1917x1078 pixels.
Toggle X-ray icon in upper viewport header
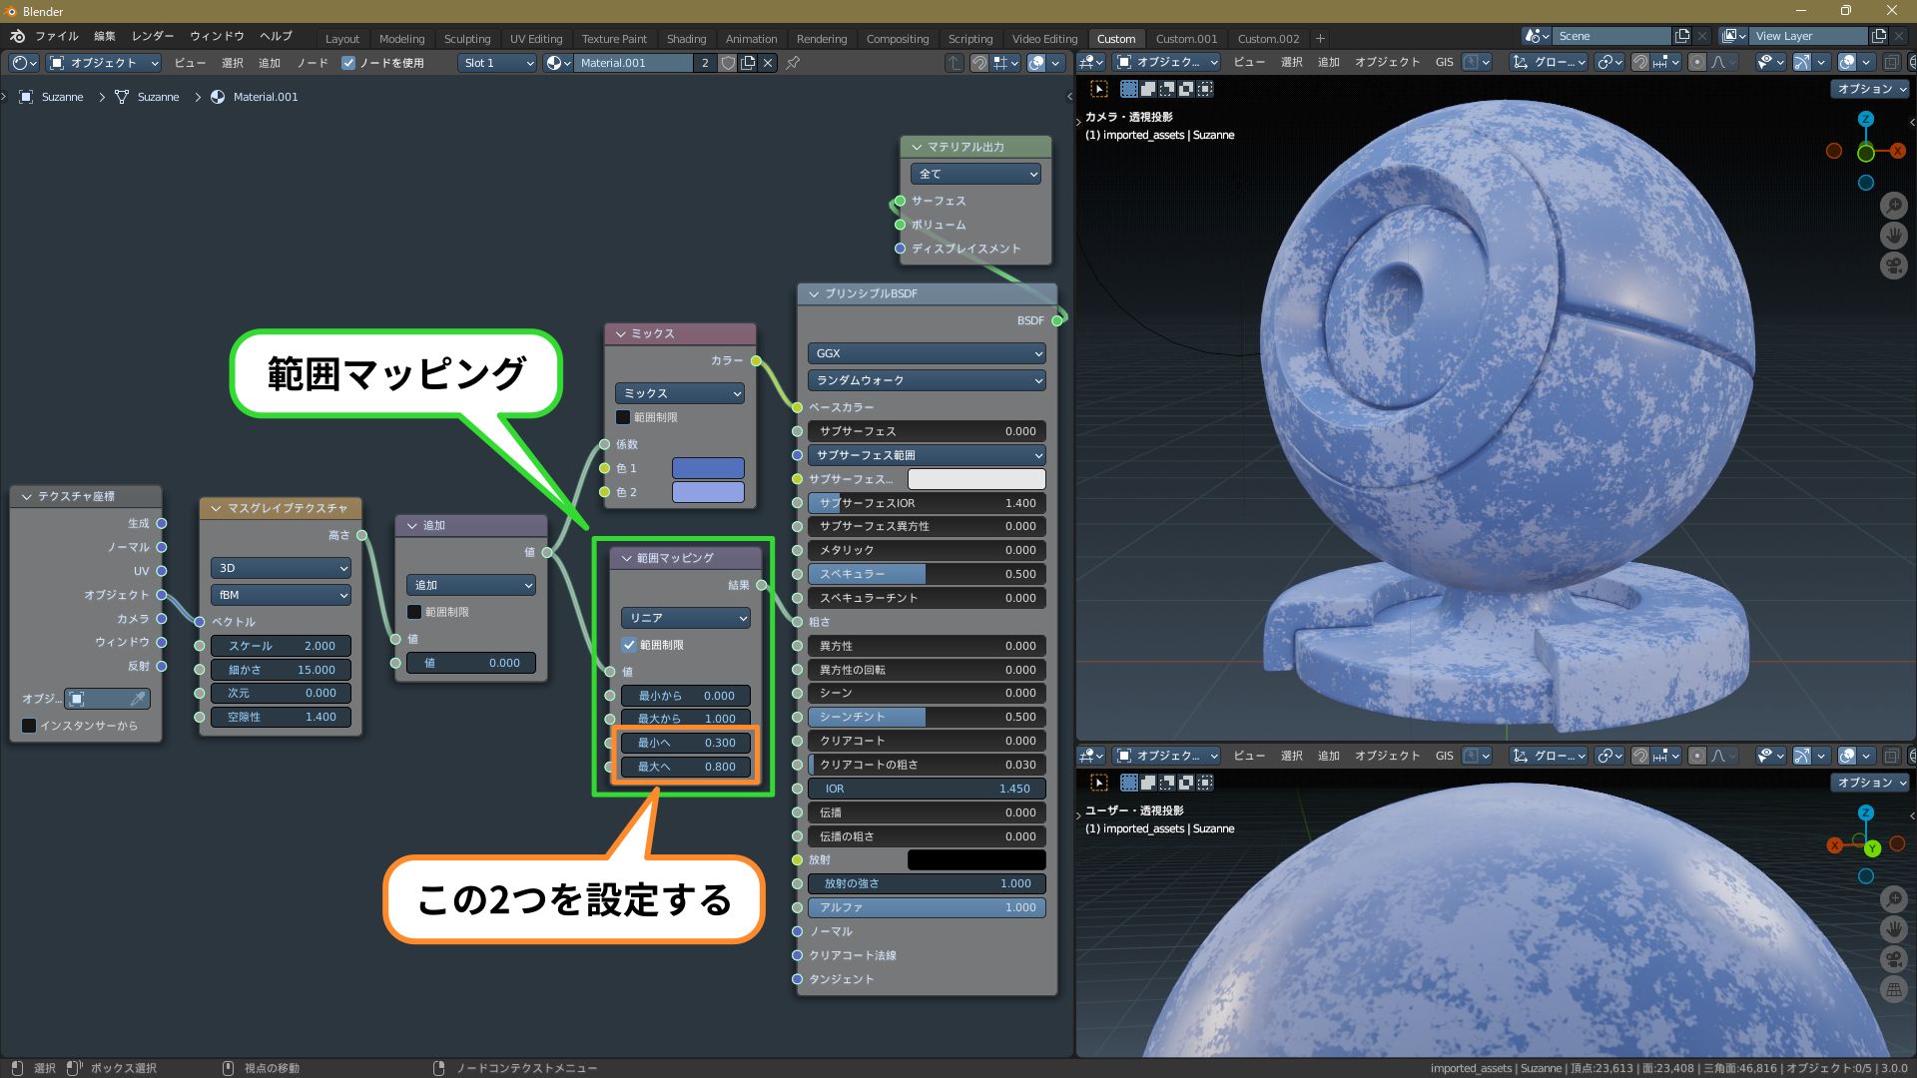pyautogui.click(x=1891, y=62)
